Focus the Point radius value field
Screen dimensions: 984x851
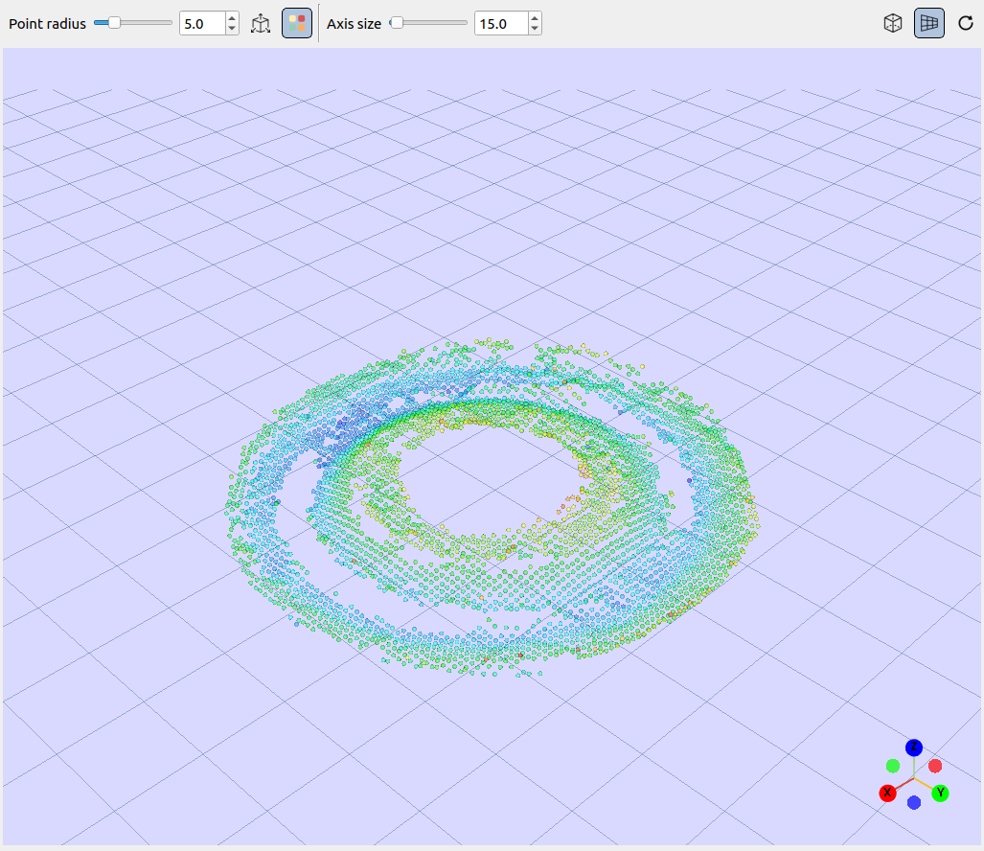coord(203,24)
